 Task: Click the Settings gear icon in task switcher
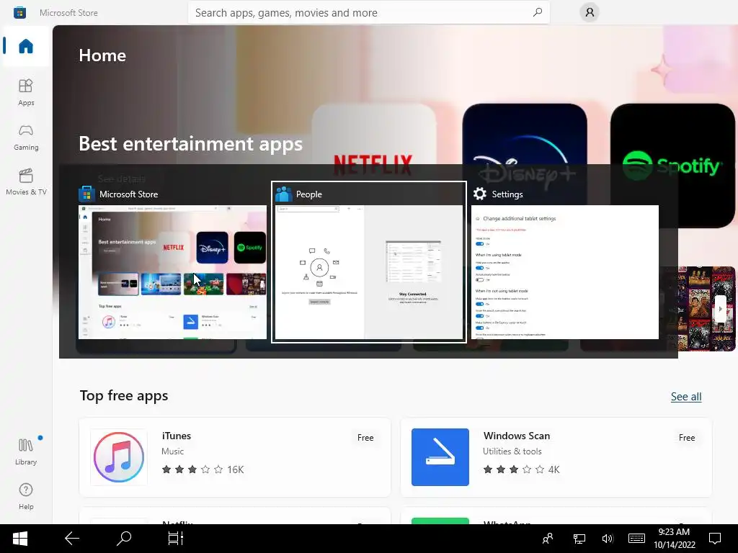click(479, 194)
